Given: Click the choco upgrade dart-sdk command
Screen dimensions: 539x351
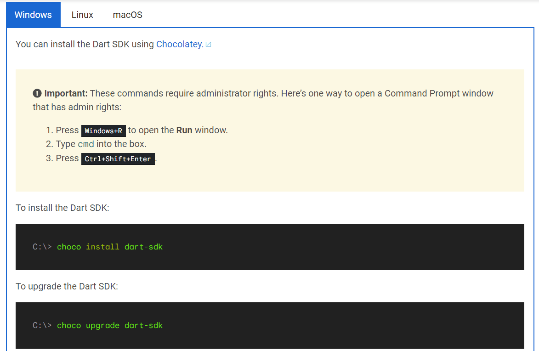Looking at the screenshot, I should (110, 325).
